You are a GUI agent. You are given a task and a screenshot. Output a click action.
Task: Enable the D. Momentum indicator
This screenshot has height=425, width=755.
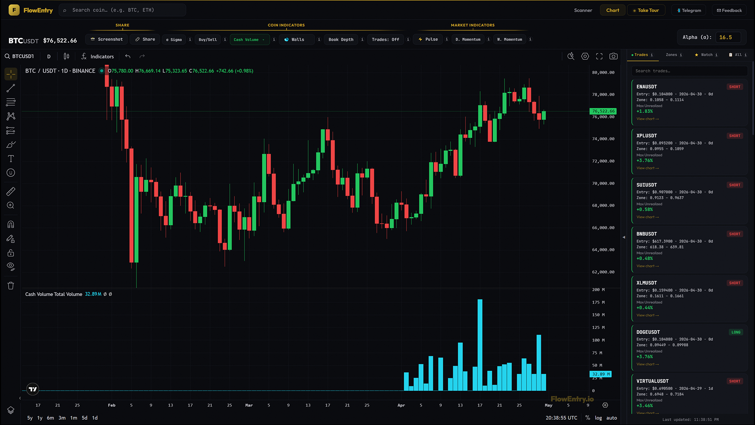[468, 39]
